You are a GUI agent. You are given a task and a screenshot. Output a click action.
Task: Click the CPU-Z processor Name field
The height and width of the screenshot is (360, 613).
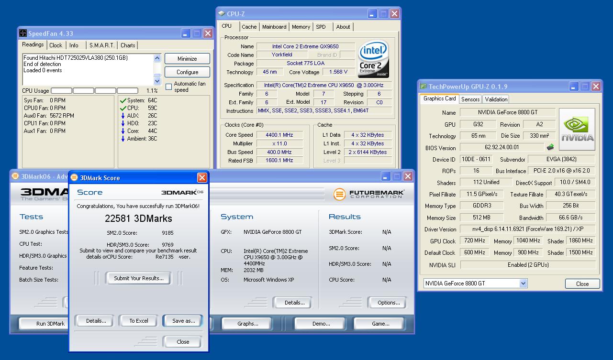tap(305, 46)
